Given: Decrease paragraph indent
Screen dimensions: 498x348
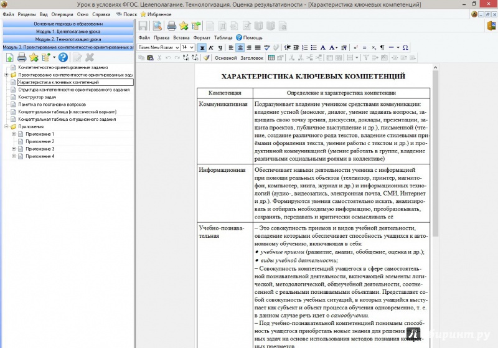Looking at the screenshot, I should point(287,48).
